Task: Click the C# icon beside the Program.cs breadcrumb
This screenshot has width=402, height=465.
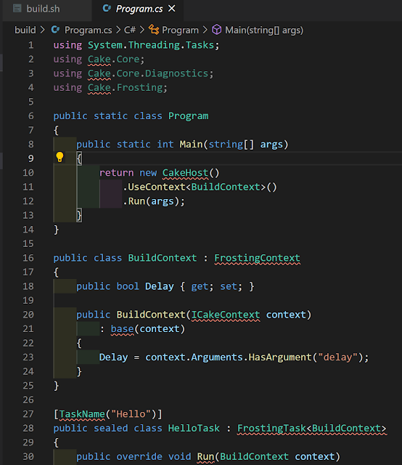Action: click(55, 30)
